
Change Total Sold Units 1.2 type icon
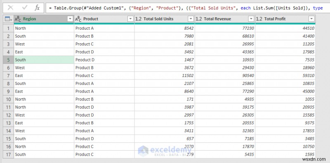[x=139, y=19]
